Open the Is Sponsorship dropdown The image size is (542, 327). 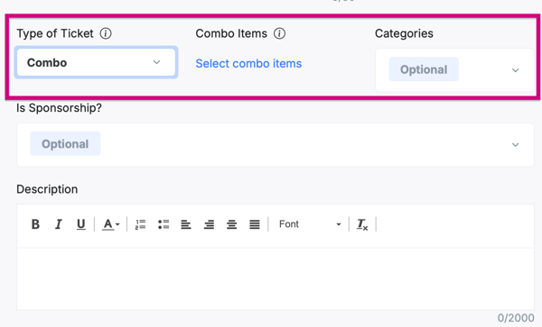click(x=276, y=145)
